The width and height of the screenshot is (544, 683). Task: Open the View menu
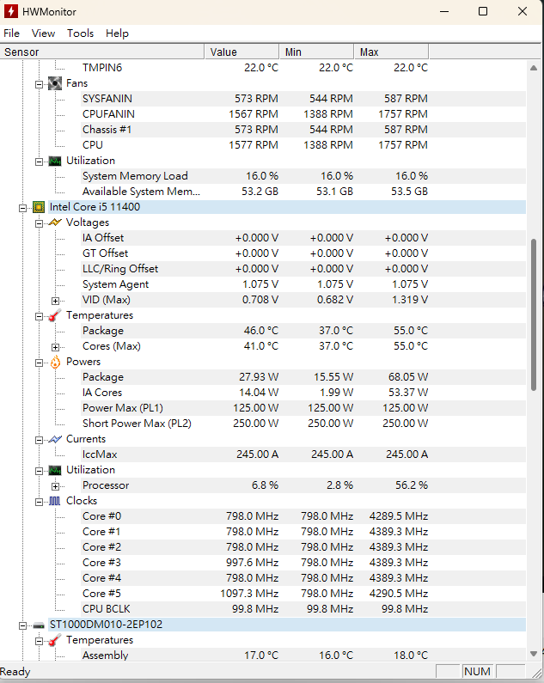pyautogui.click(x=43, y=34)
